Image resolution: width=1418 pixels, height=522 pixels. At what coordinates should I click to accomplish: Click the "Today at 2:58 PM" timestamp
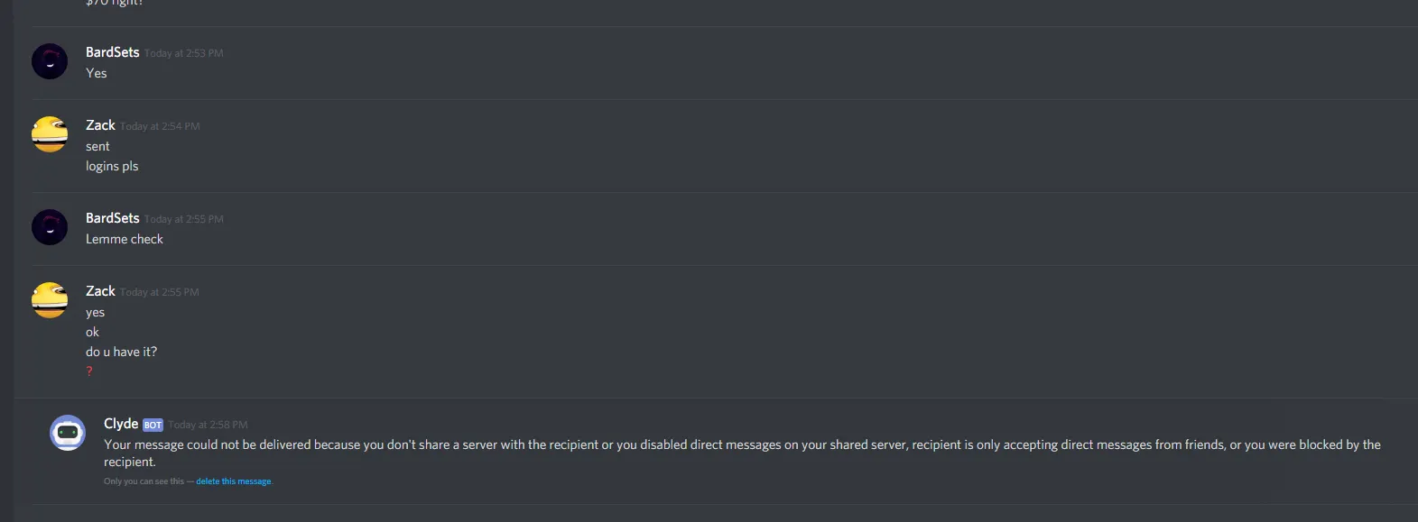[208, 425]
